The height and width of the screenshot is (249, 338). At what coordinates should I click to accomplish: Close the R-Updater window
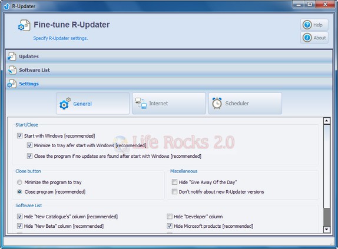click(325, 4)
